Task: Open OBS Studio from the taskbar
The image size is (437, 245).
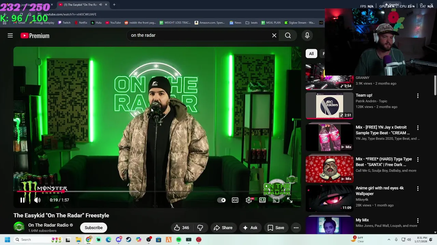Action: point(149,240)
